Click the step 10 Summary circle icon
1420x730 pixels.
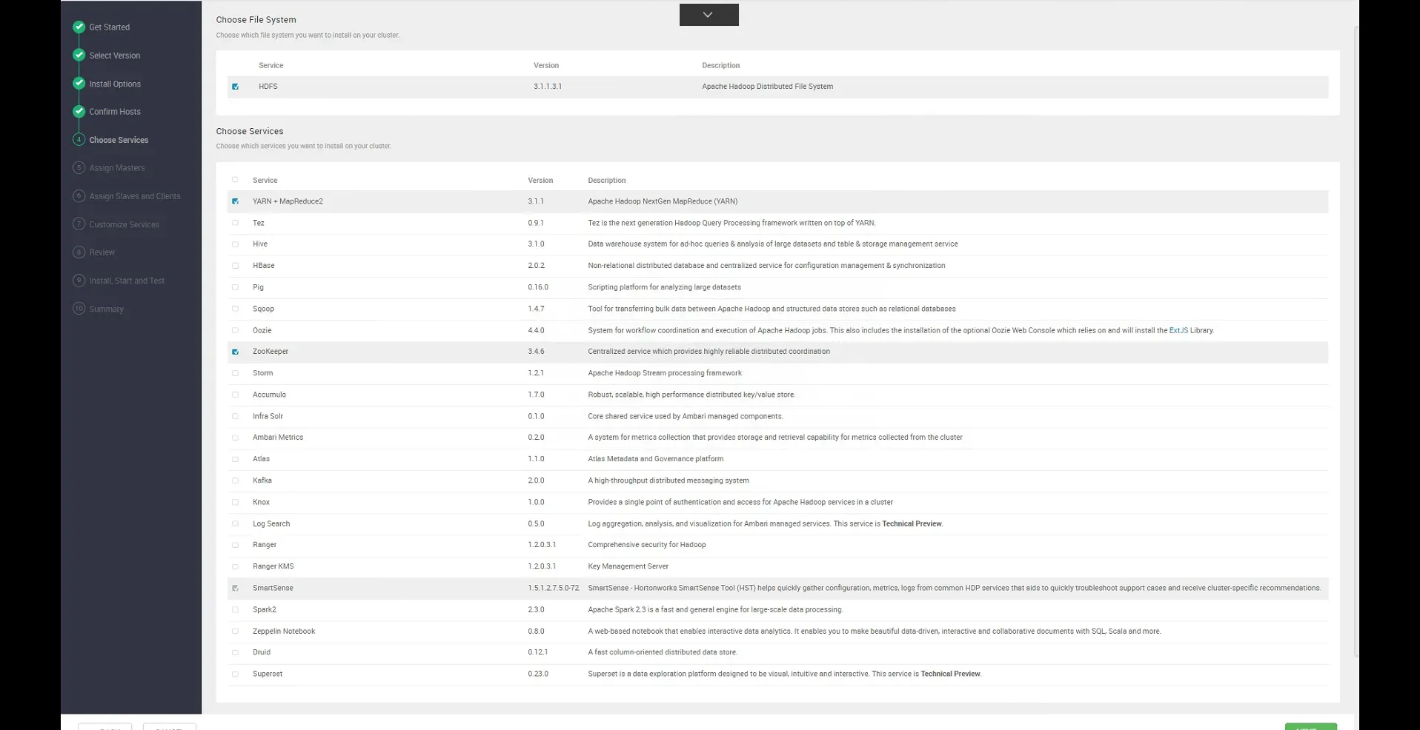[x=79, y=309]
